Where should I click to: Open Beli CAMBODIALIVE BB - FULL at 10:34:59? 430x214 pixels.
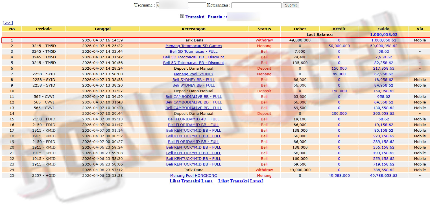coord(194,97)
